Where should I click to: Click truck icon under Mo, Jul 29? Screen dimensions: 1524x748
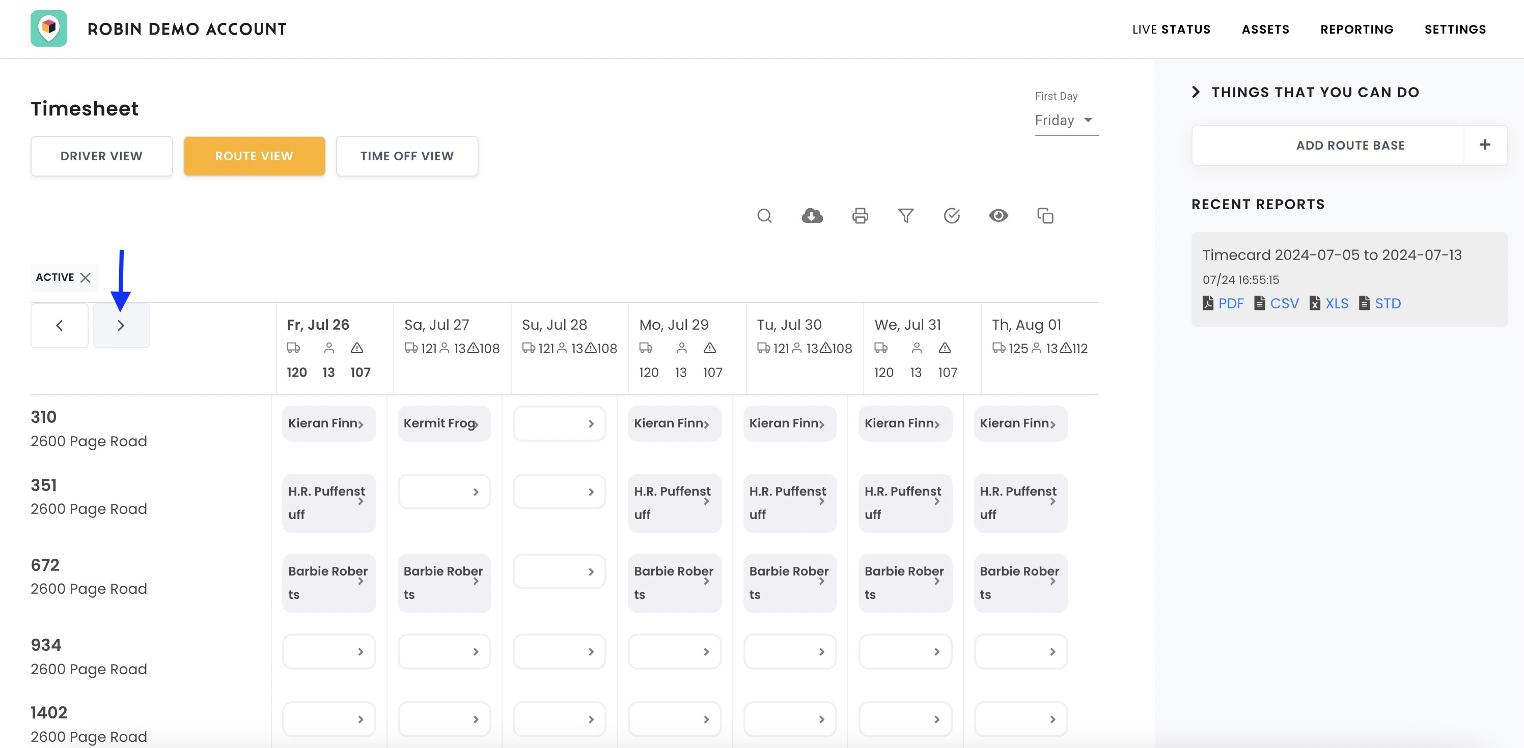646,348
